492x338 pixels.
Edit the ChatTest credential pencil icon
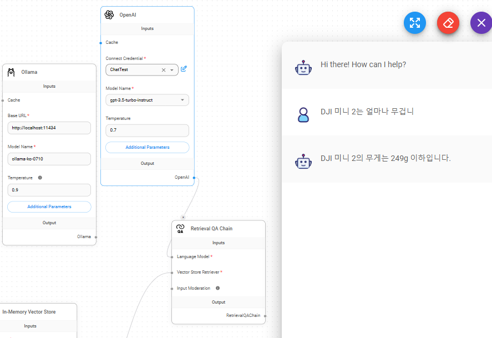[184, 69]
